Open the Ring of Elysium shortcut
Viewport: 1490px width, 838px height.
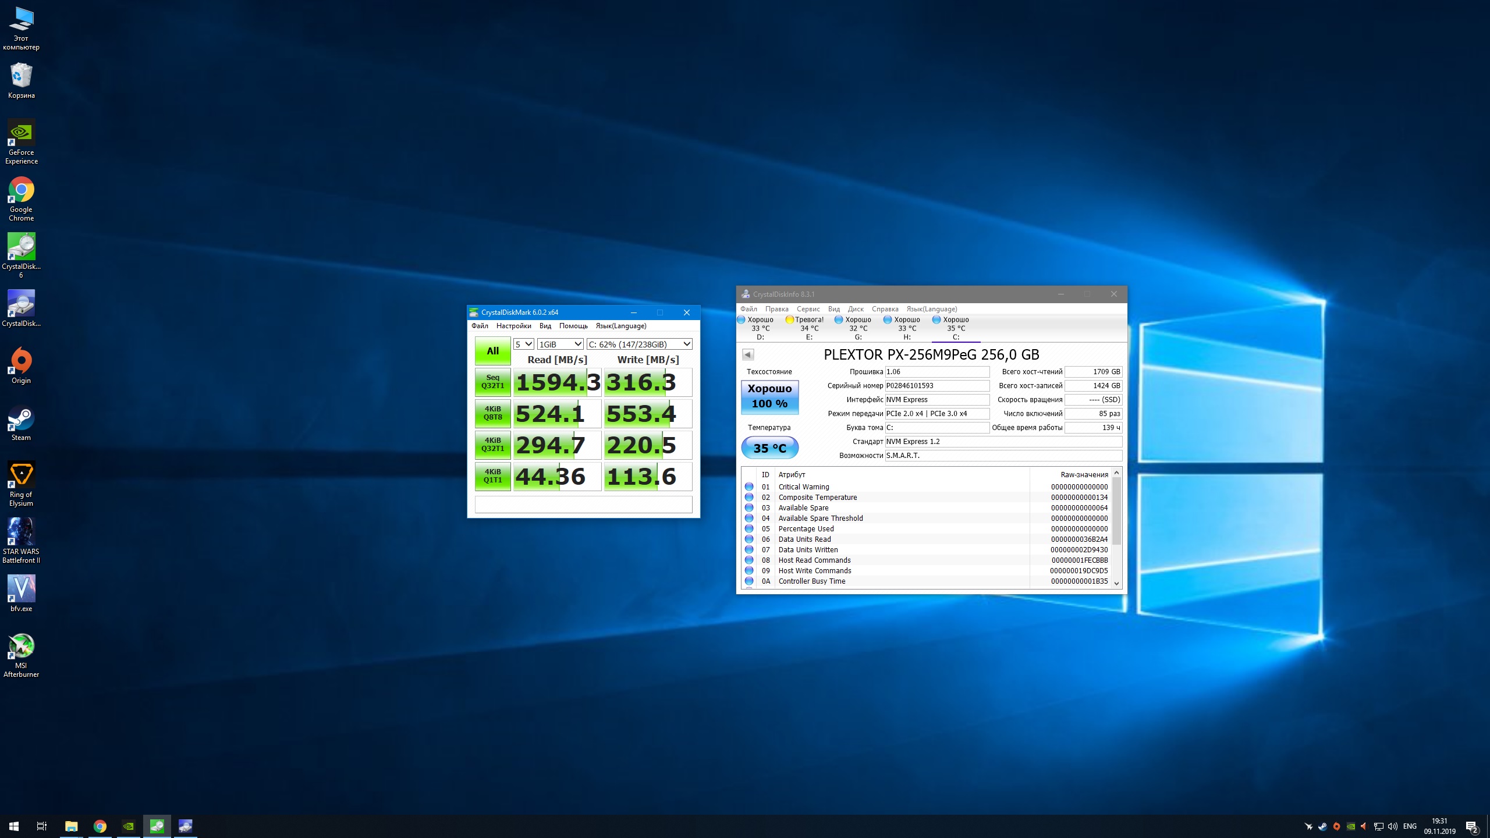pyautogui.click(x=21, y=476)
